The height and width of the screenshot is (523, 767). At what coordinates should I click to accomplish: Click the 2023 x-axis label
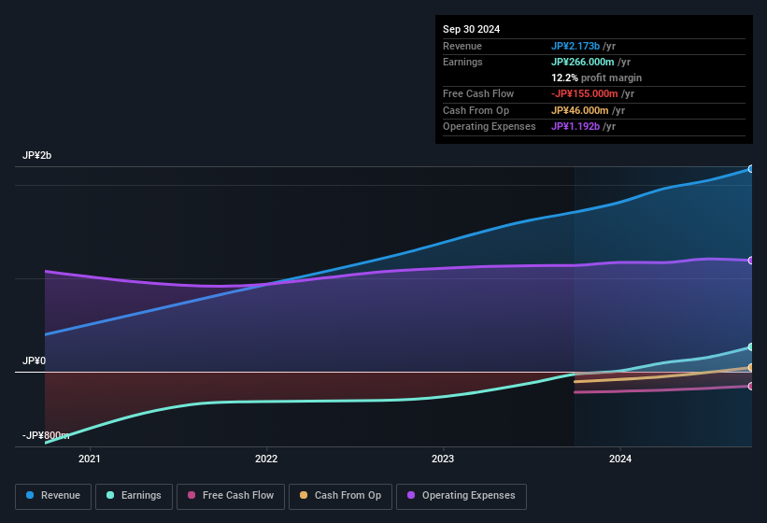pyautogui.click(x=443, y=459)
